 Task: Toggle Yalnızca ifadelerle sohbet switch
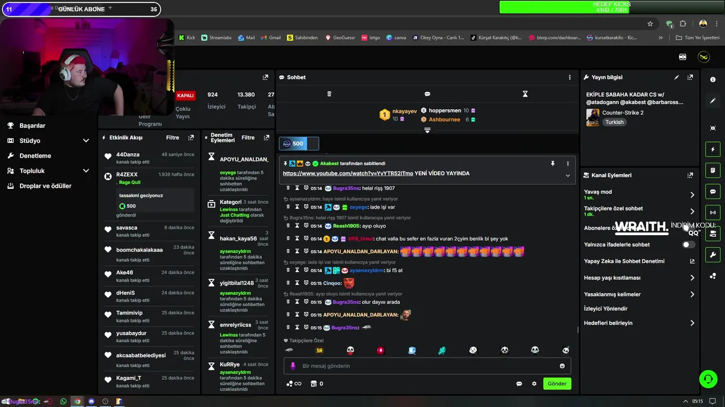[x=688, y=245]
